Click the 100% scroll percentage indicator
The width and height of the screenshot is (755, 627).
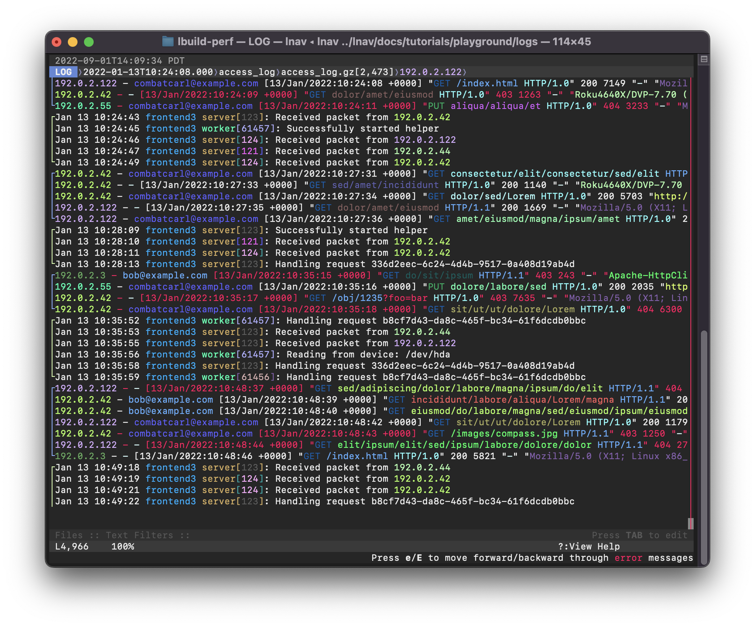(122, 547)
